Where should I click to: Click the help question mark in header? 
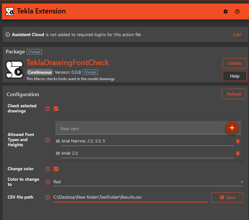click(237, 11)
